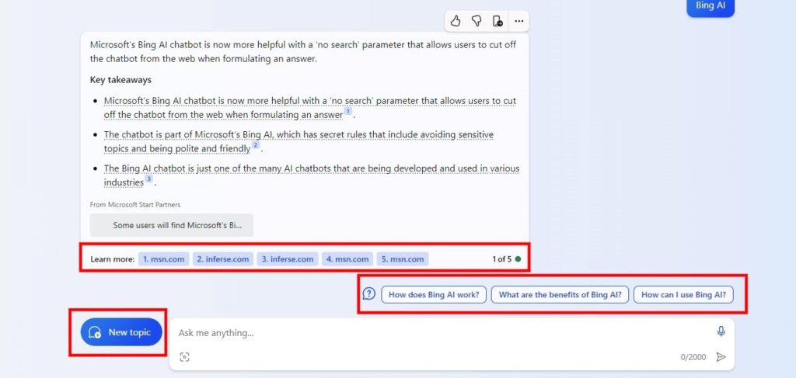Click the copy response icon

(497, 21)
